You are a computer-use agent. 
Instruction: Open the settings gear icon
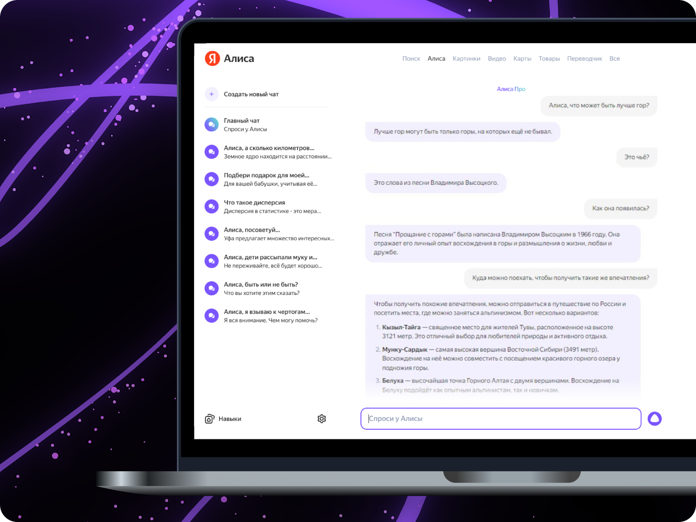click(321, 418)
